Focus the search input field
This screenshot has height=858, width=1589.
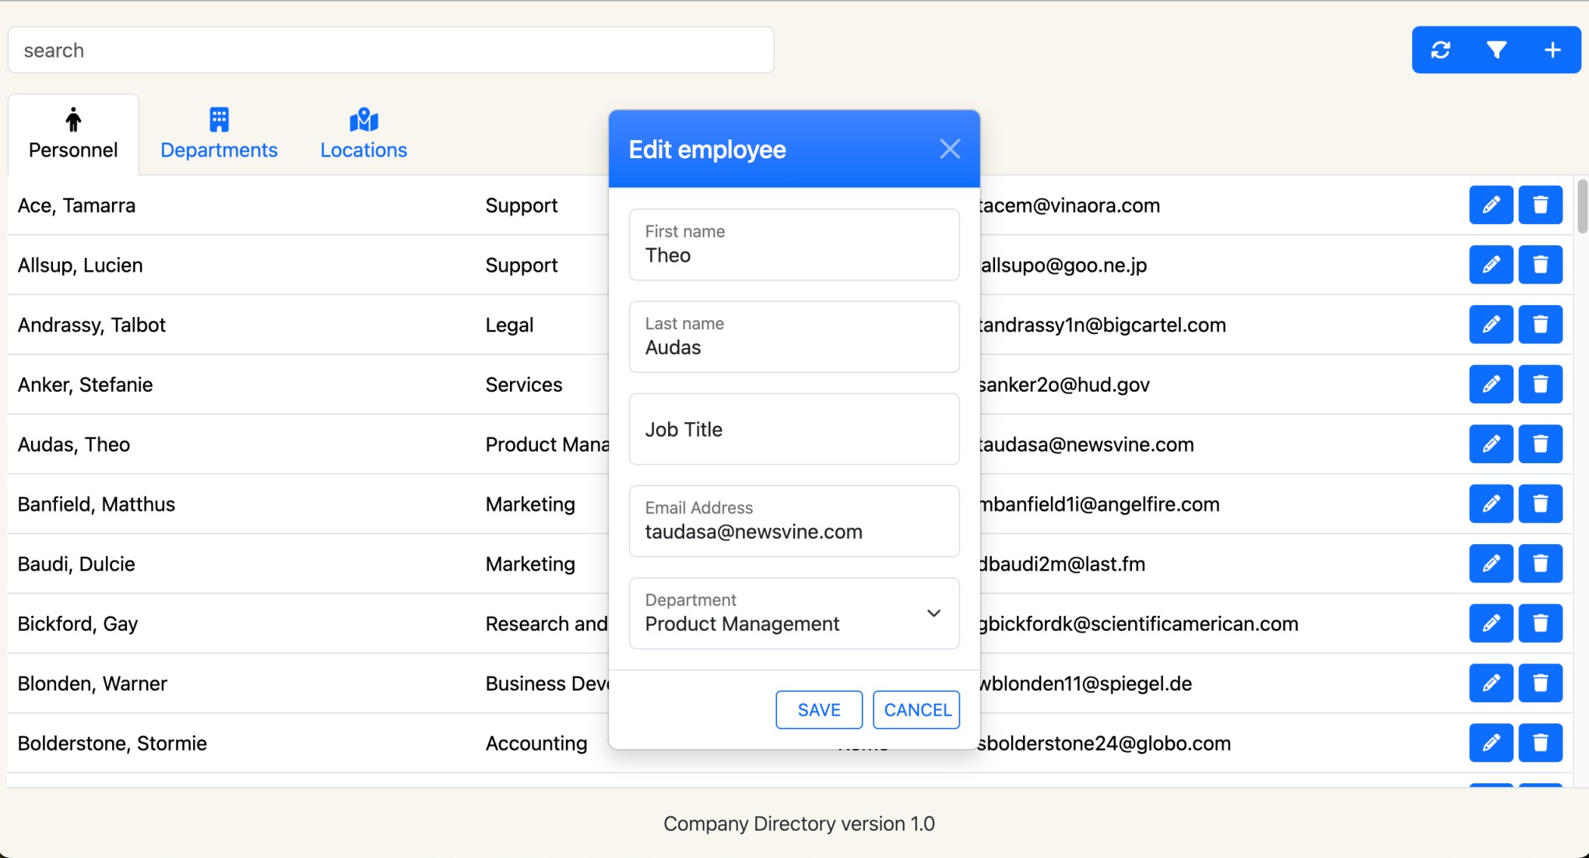click(391, 51)
